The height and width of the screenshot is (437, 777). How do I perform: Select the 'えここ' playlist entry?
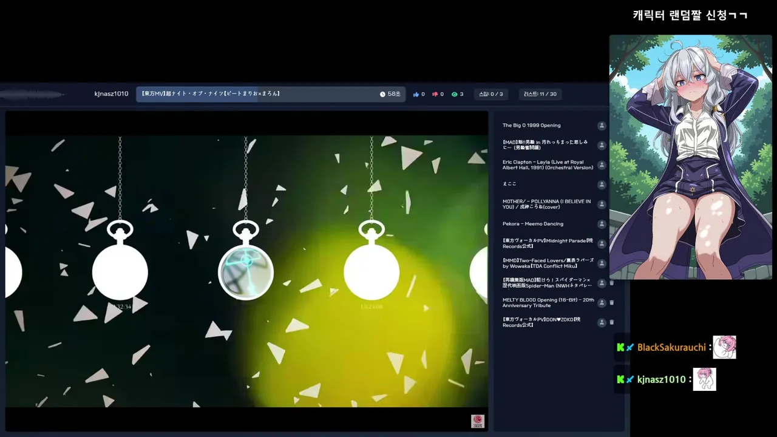509,185
